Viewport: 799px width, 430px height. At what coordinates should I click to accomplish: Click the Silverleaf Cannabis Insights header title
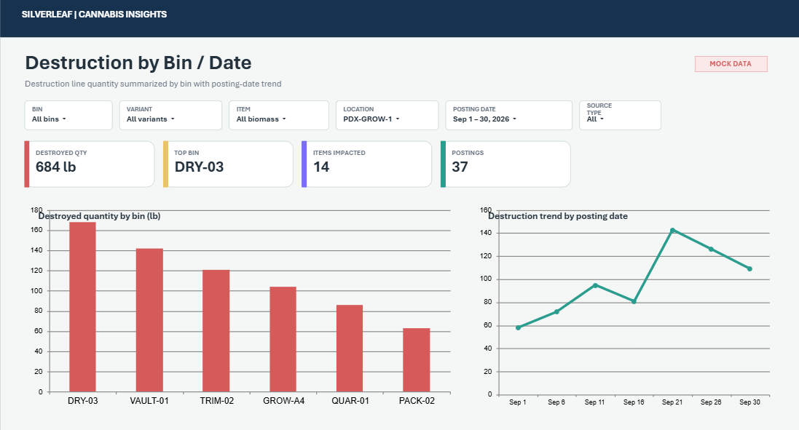point(94,15)
